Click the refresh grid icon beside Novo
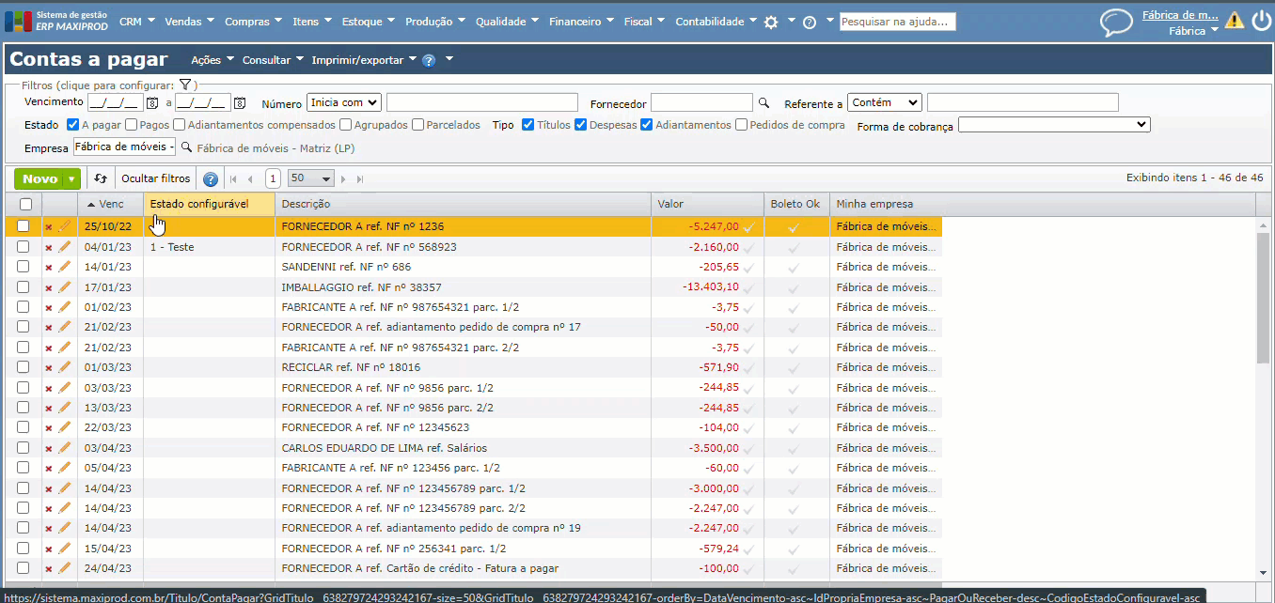The image size is (1275, 603). (102, 178)
